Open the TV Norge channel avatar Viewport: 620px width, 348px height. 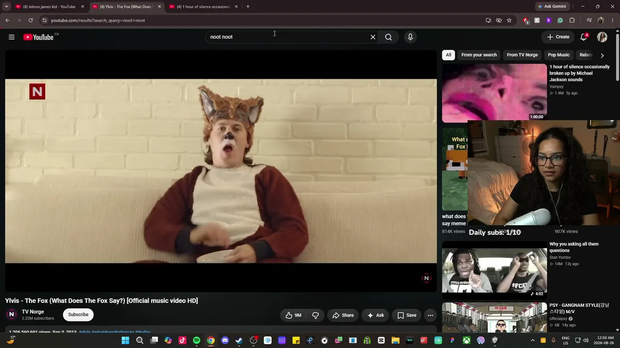(12, 315)
